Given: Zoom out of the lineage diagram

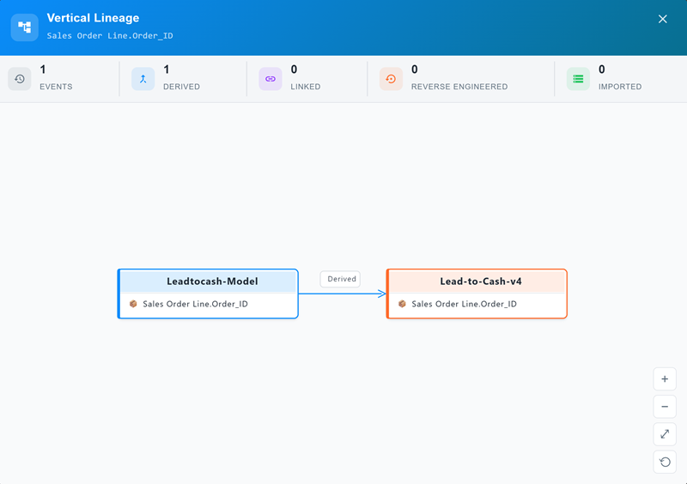Looking at the screenshot, I should click(665, 407).
